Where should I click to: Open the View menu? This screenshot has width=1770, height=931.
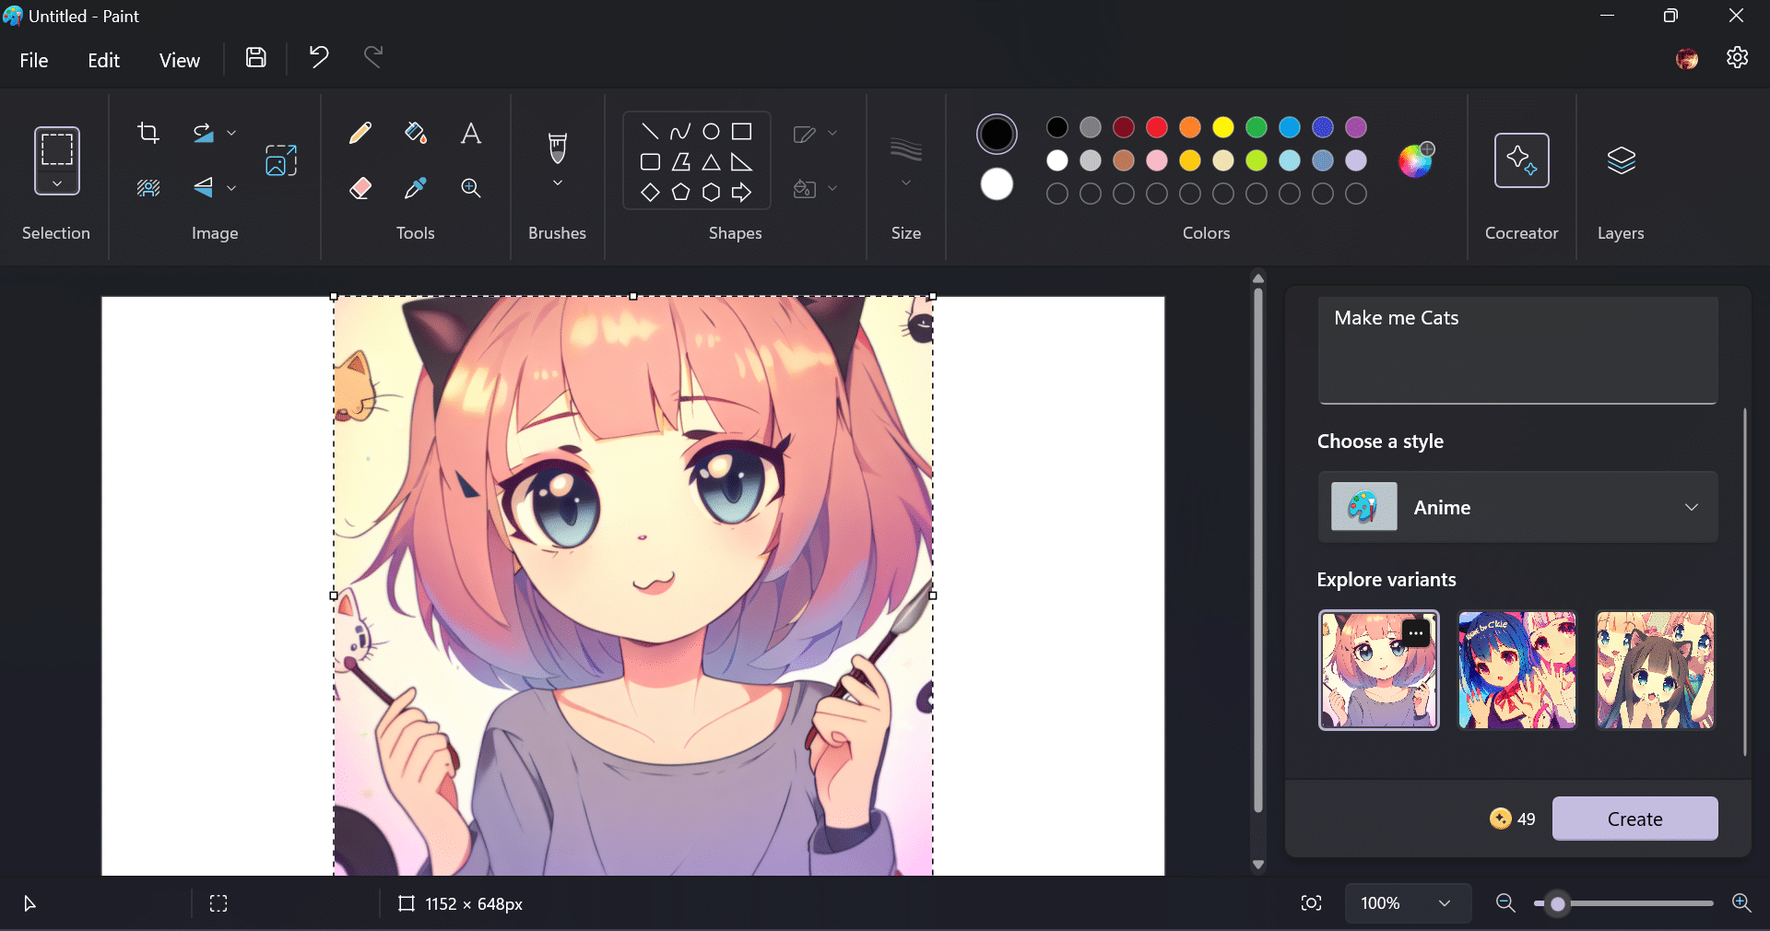point(179,61)
